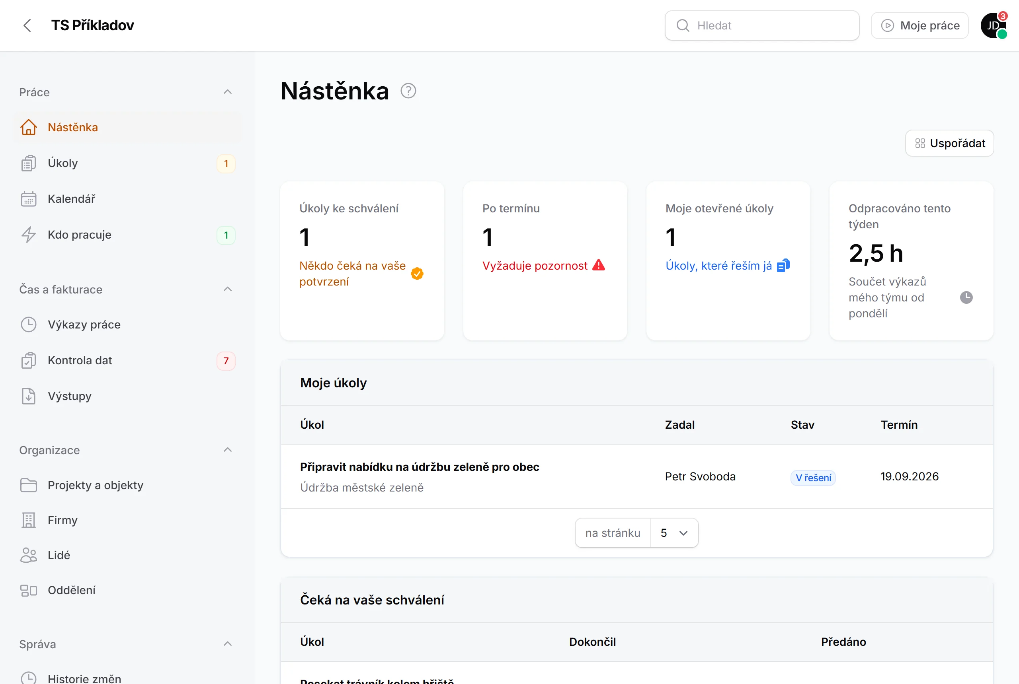Click the Někdo čeká na vaše potvrzení link
The width and height of the screenshot is (1019, 684).
click(352, 274)
